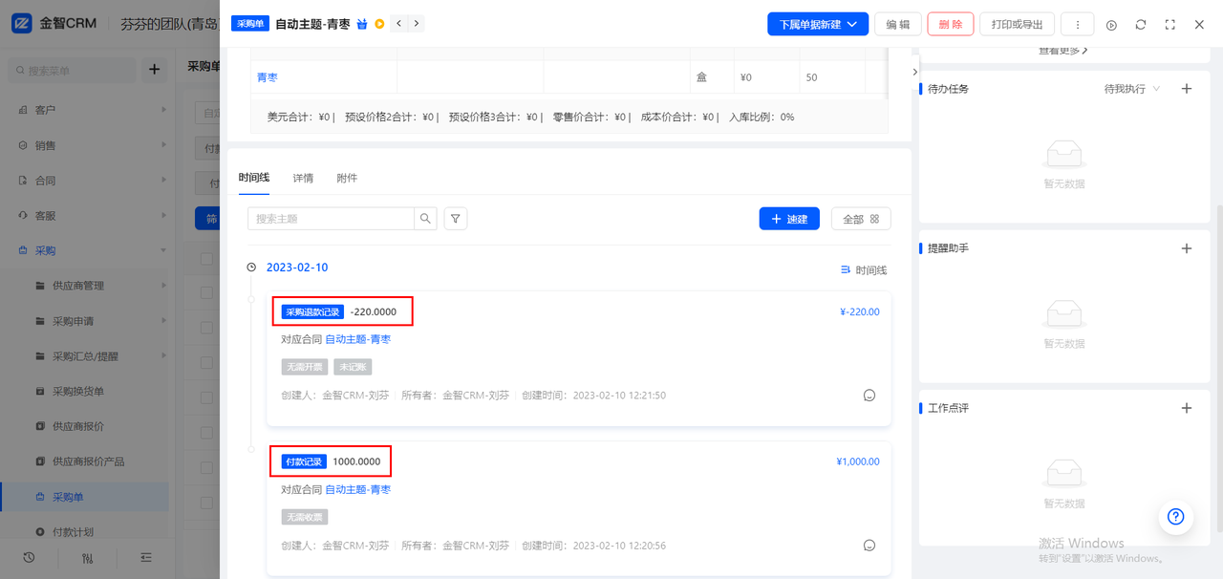Open the three-dot more actions button
Image resolution: width=1223 pixels, height=579 pixels.
coord(1078,25)
